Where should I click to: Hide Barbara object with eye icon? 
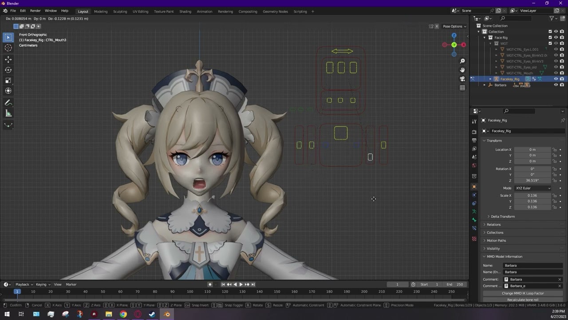click(x=556, y=85)
